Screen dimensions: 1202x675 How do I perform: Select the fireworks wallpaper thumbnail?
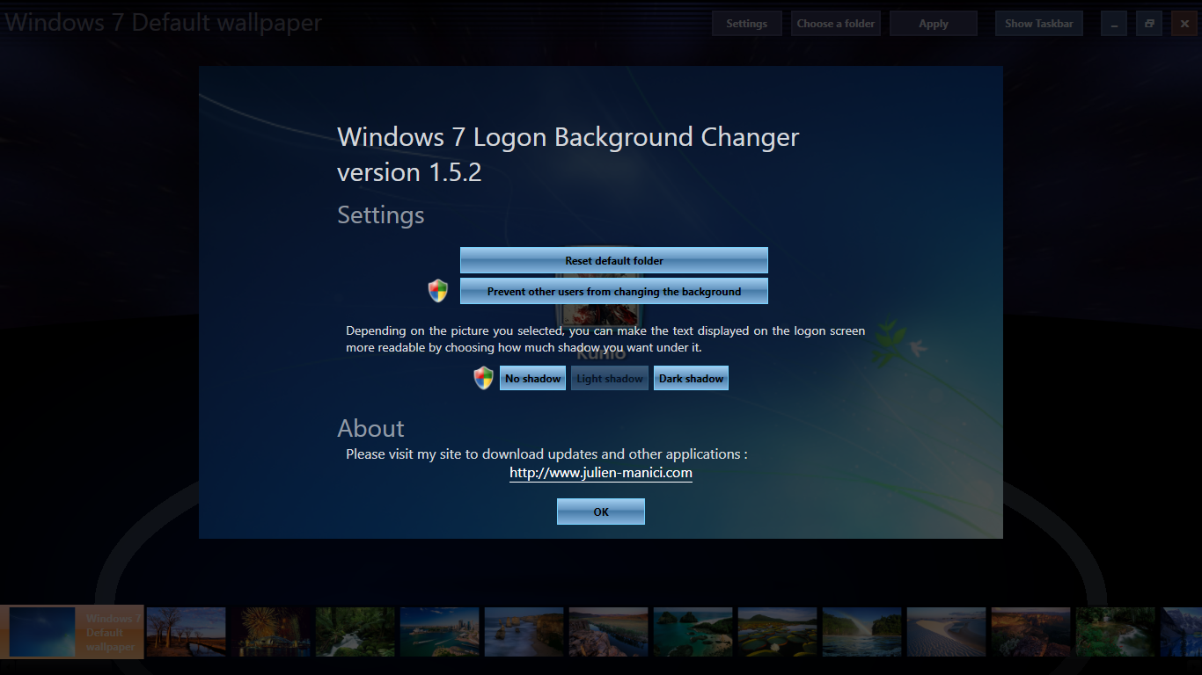coord(270,632)
